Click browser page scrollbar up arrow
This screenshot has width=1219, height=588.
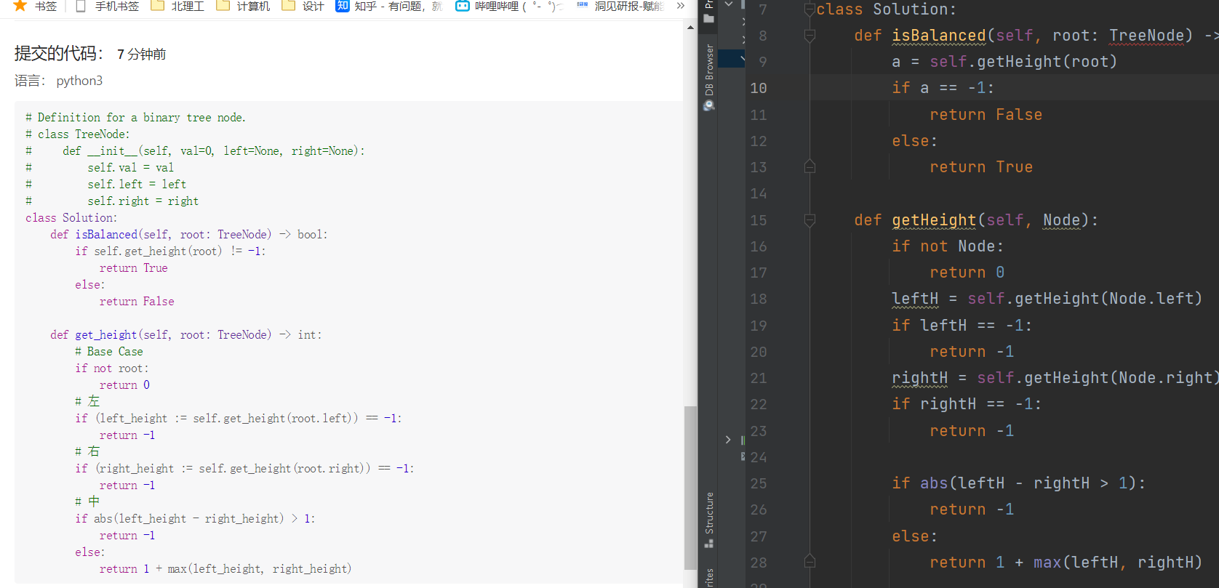coord(690,27)
